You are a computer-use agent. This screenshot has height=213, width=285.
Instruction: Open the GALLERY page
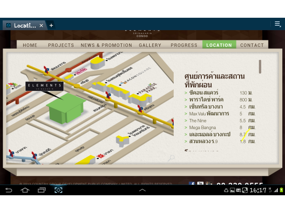pyautogui.click(x=150, y=45)
